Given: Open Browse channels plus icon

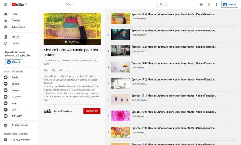Looking at the screenshot, I should click(6, 125).
